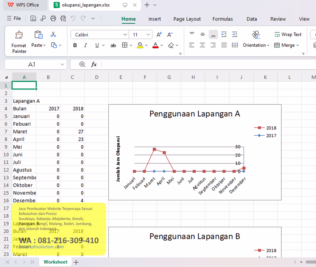Toggle Bold formatting
Screen dimensions: 316x267
coord(75,45)
